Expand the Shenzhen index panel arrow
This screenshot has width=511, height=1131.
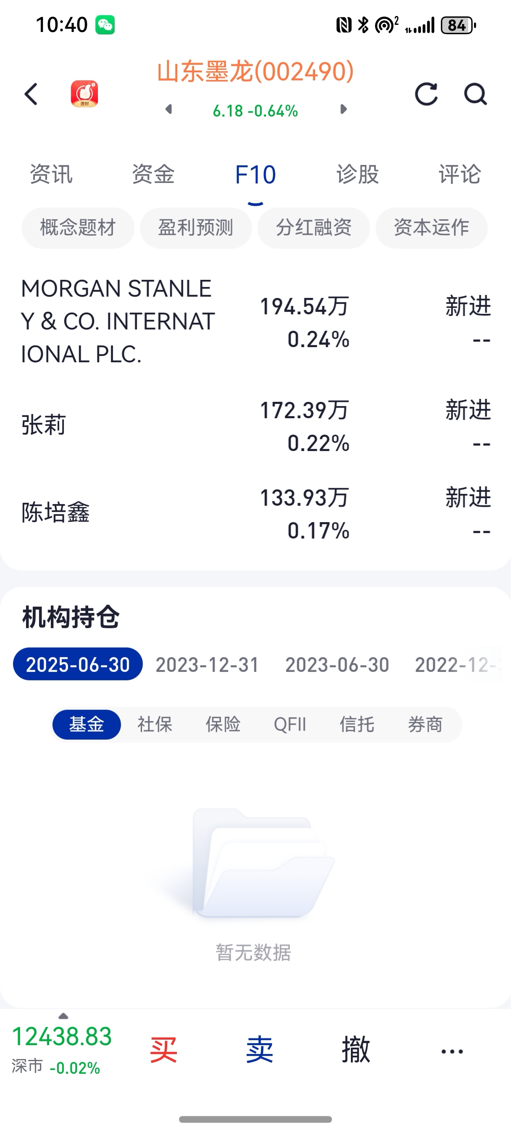coord(63,1016)
